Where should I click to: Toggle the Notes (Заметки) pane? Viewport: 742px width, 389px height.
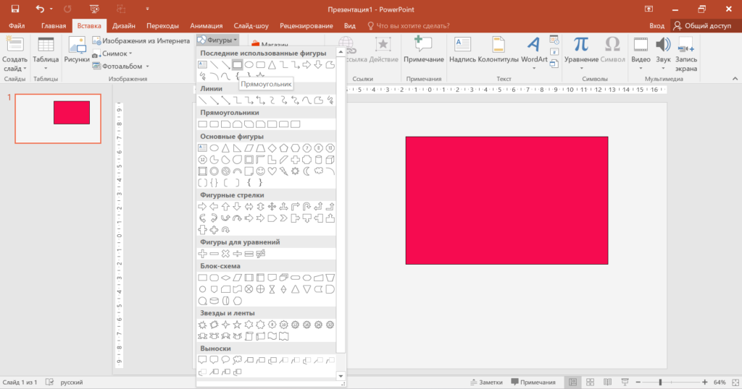click(485, 382)
